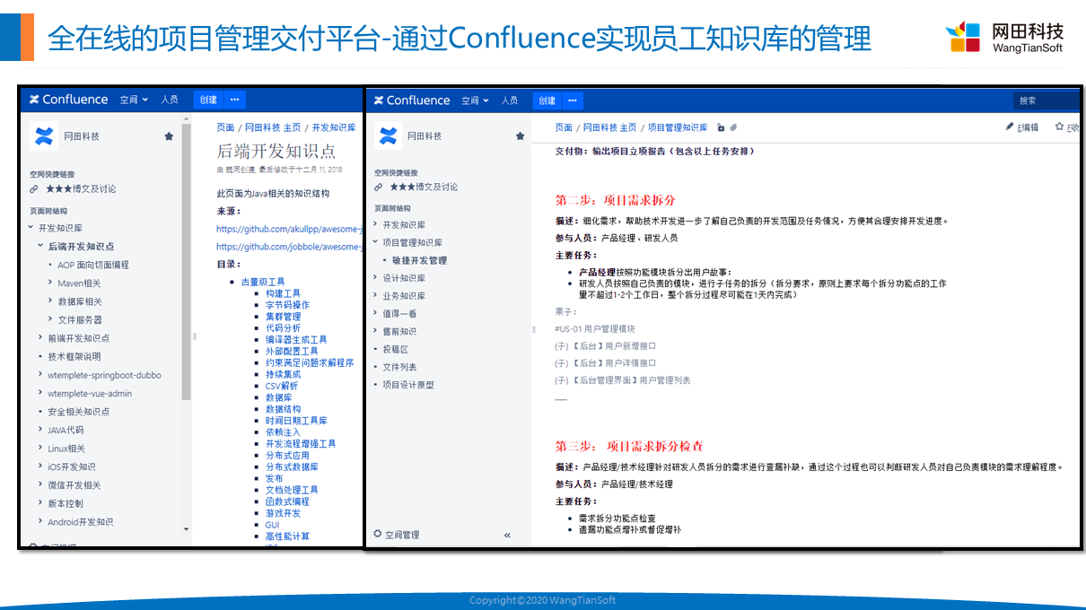Click the 构建工具 contents link
Image resolution: width=1086 pixels, height=610 pixels.
coord(283,293)
